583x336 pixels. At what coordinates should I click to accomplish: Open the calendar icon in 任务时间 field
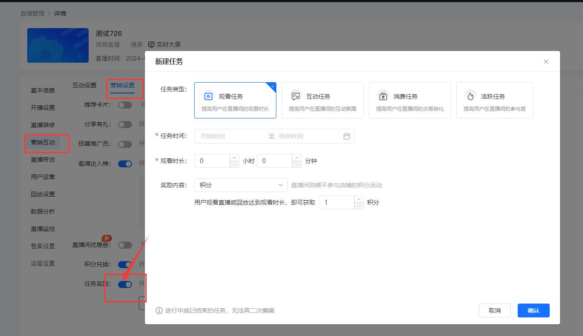tap(346, 136)
